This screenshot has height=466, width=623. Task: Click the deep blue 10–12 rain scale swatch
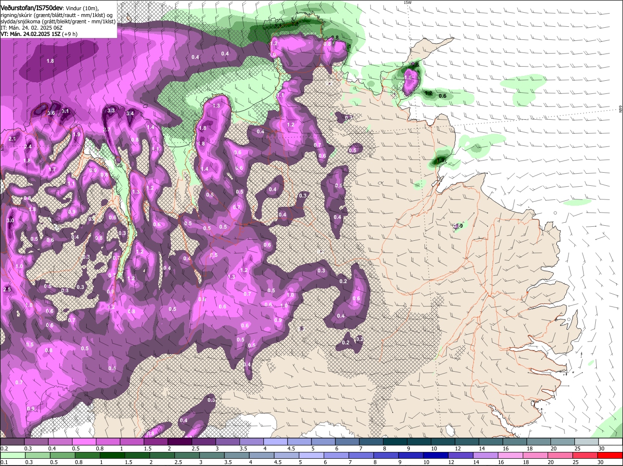436,456
